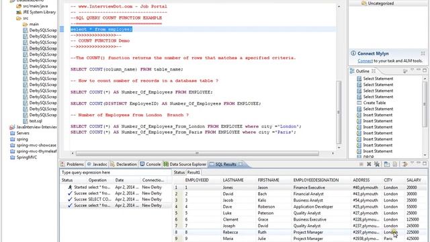The height and width of the screenshot is (242, 430).
Task: Close the SQL Results tab
Action: click(x=241, y=164)
